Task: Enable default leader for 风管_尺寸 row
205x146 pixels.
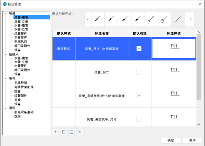Action: pyautogui.click(x=139, y=72)
